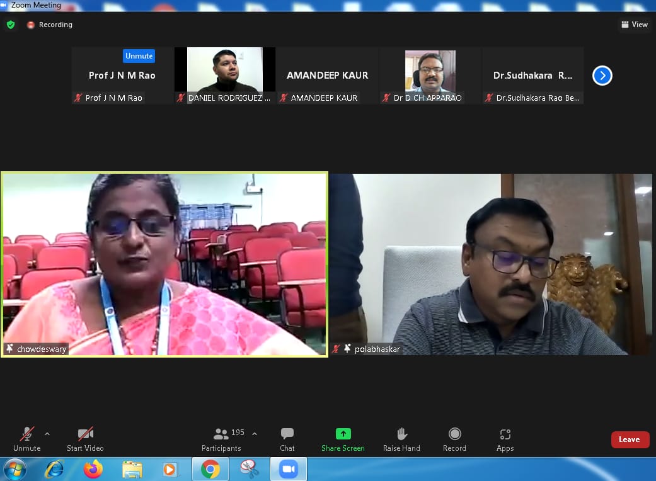Image resolution: width=656 pixels, height=481 pixels.
Task: Expand the arrow next to Participants
Action: pos(255,434)
